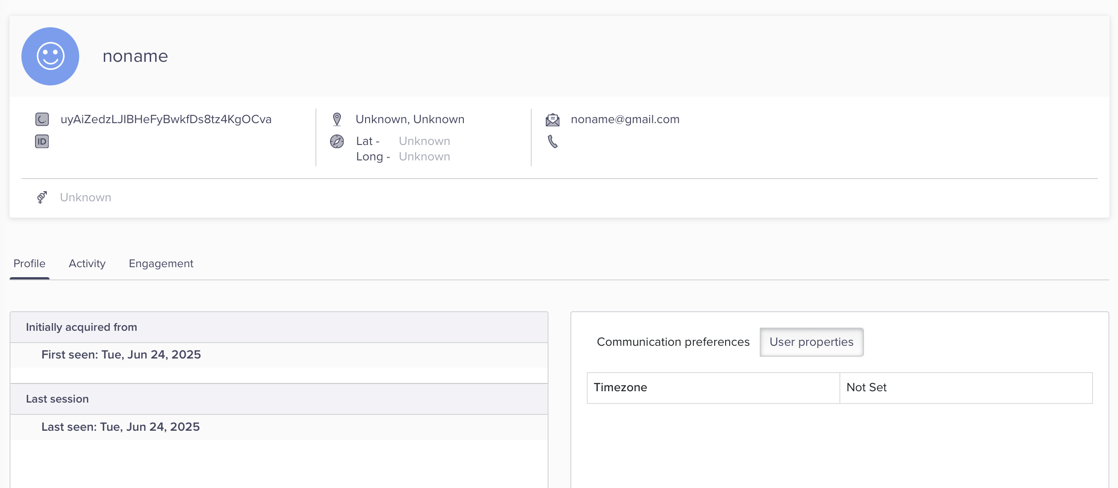Click the noname@gmail.com email address
The height and width of the screenshot is (488, 1118).
tap(625, 119)
